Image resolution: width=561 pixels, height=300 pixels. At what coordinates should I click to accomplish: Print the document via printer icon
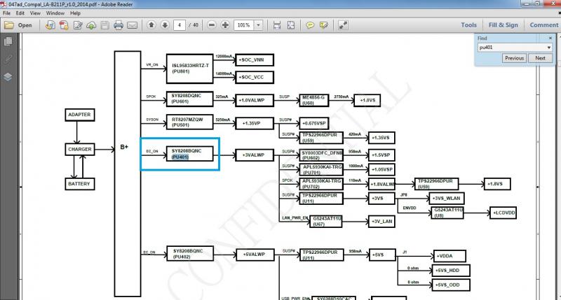(119, 25)
